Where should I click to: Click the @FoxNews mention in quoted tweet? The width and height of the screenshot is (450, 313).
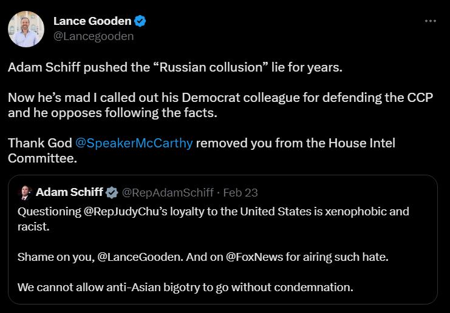click(x=254, y=257)
